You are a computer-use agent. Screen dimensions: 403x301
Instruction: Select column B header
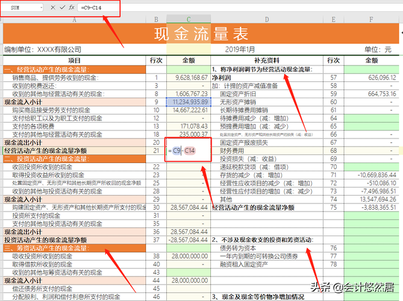[x=156, y=20]
